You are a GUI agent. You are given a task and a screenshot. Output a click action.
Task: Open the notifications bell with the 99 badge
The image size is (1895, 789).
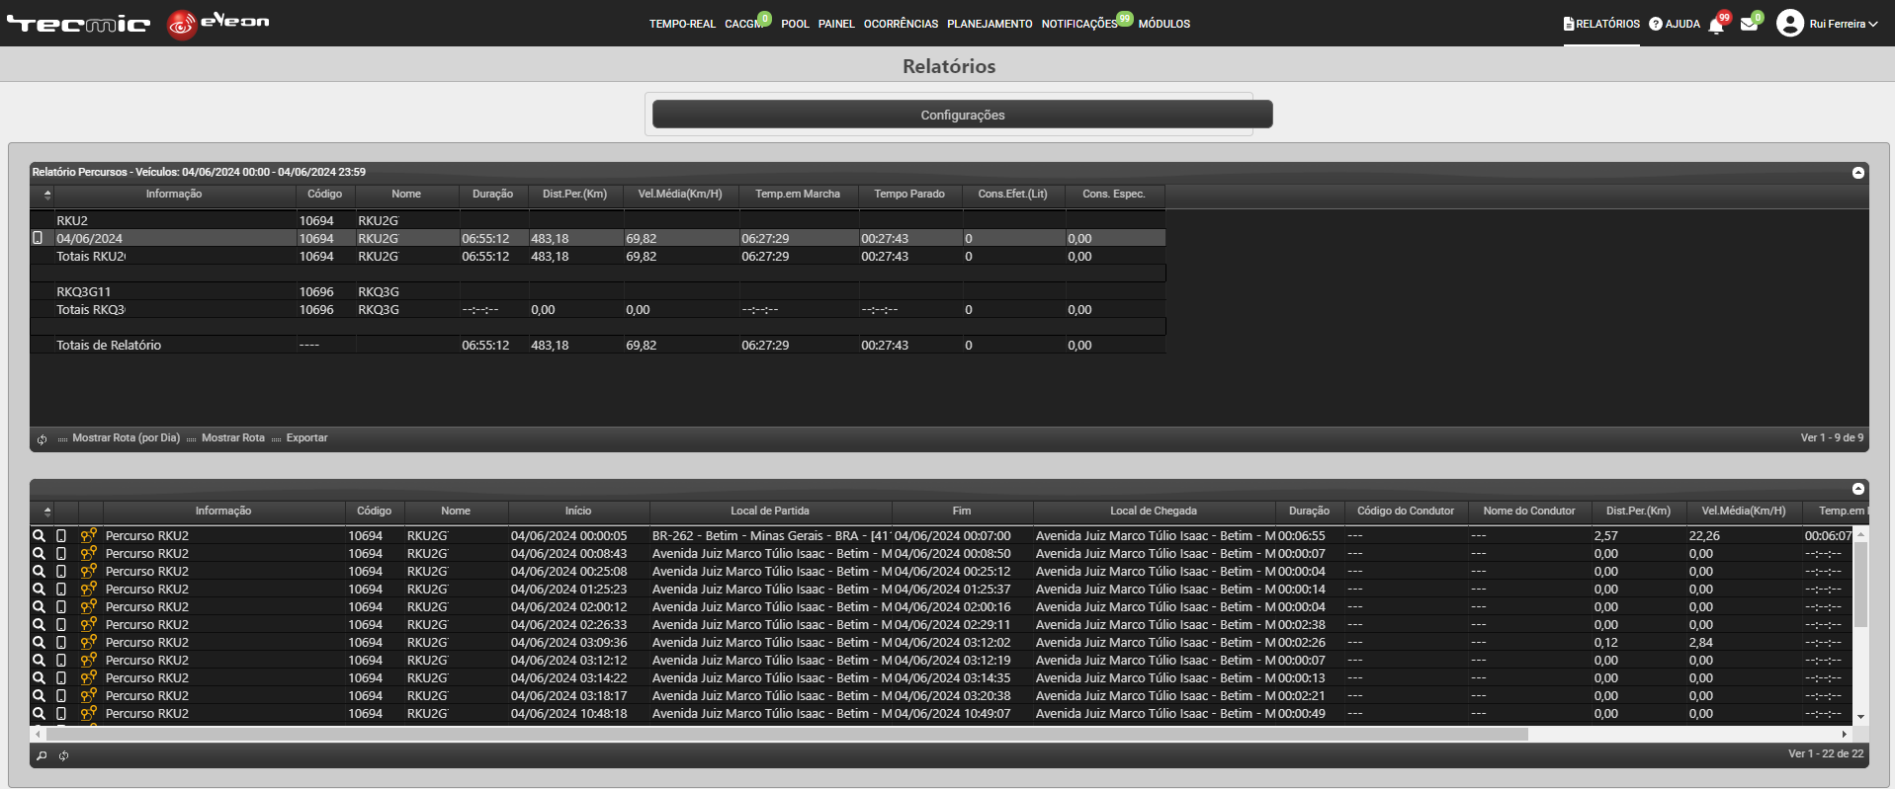pyautogui.click(x=1716, y=25)
